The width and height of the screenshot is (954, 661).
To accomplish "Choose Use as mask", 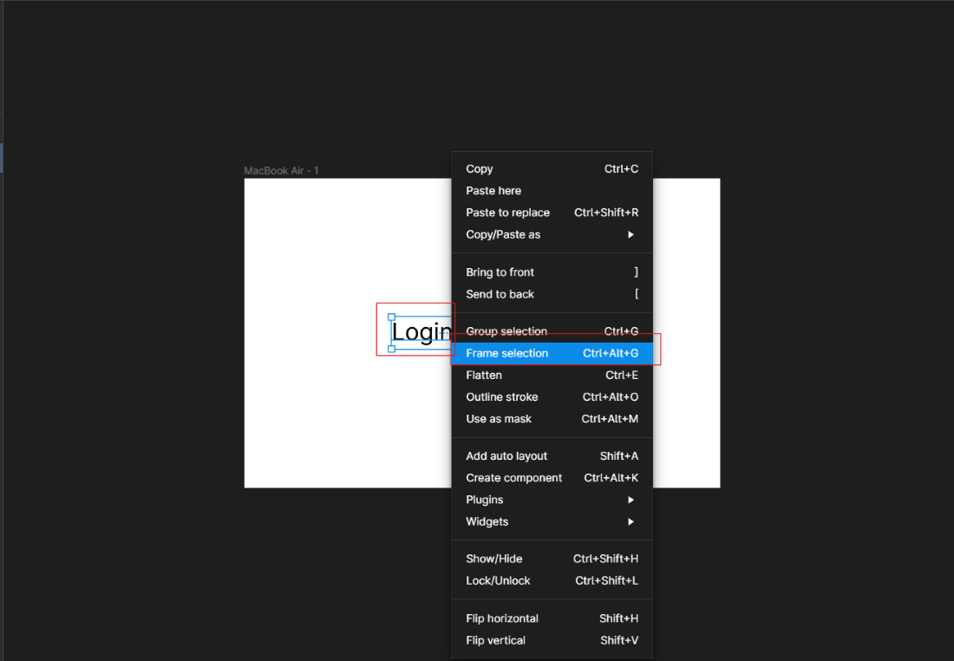I will click(x=498, y=418).
